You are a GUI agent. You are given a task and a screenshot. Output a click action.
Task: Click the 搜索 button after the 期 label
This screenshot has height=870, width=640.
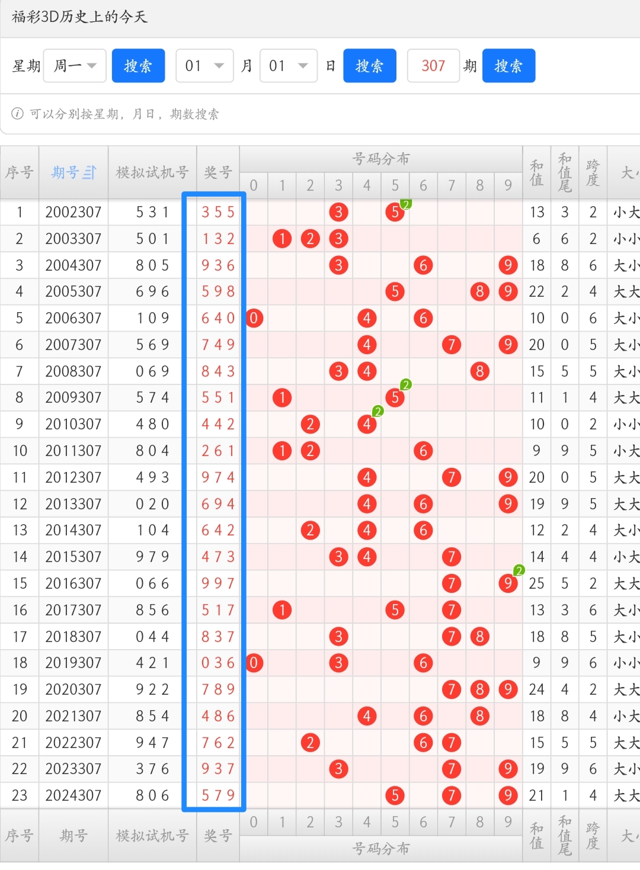click(x=509, y=66)
